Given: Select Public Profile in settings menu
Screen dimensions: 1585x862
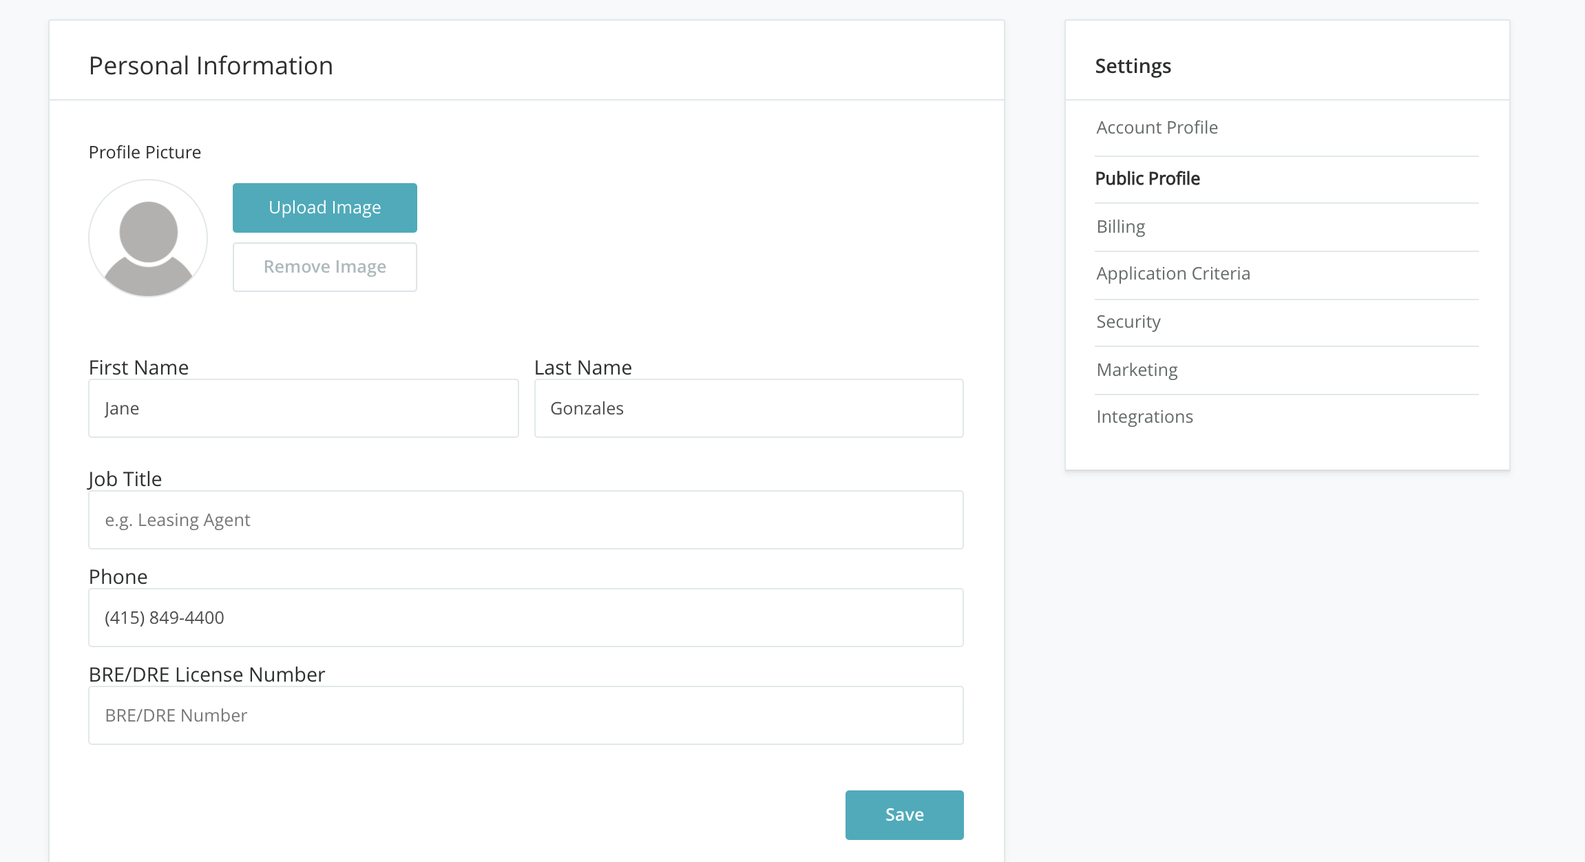Looking at the screenshot, I should (x=1147, y=179).
